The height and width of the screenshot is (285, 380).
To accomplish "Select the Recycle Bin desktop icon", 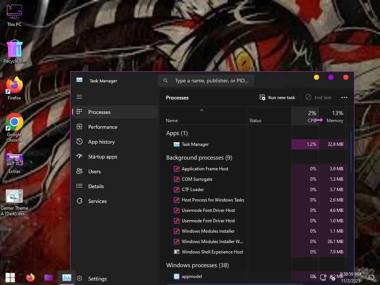I will coord(14,52).
